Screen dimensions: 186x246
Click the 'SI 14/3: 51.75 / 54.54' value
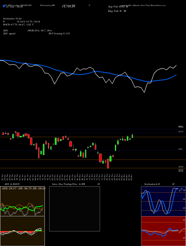pyautogui.click(x=29, y=22)
